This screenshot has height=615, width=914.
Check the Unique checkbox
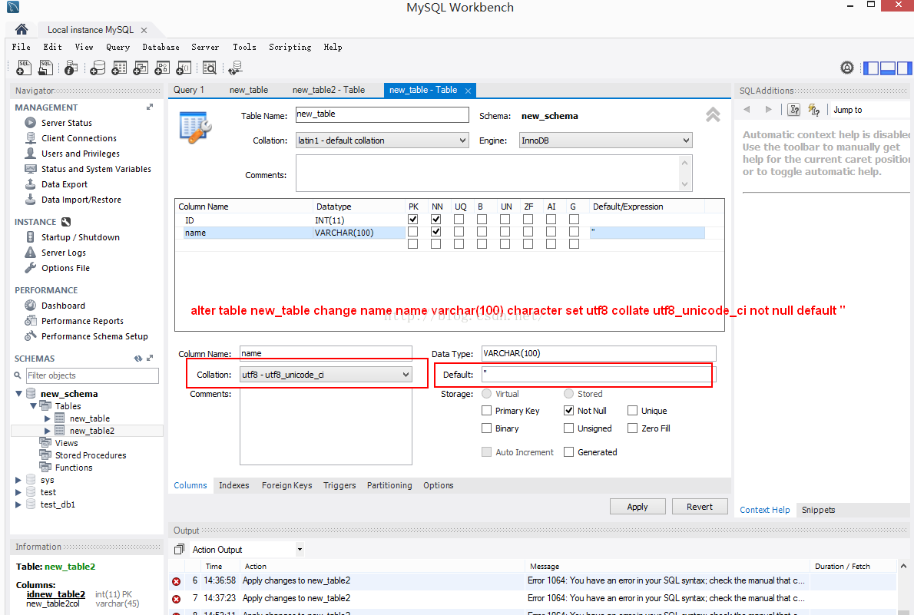pos(632,411)
